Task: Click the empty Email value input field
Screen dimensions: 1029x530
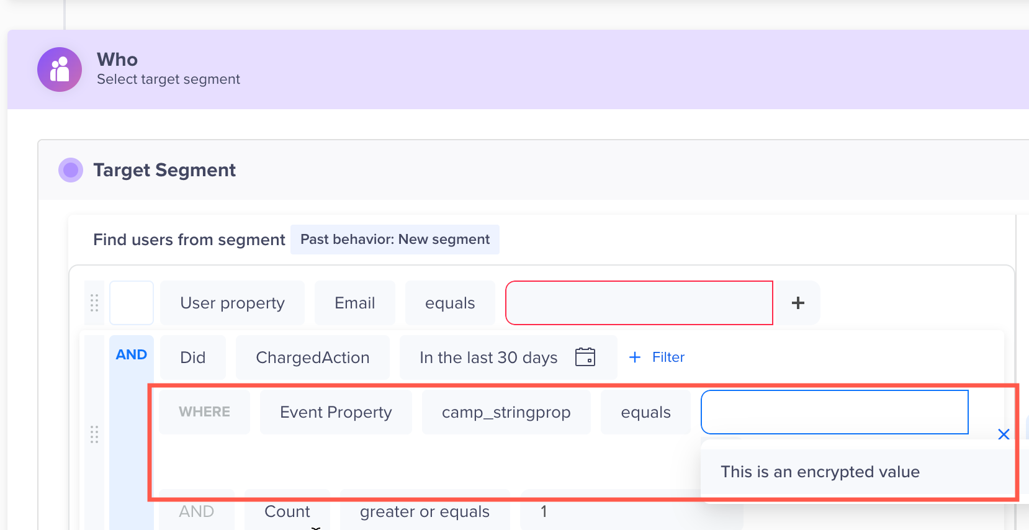Action: [639, 303]
